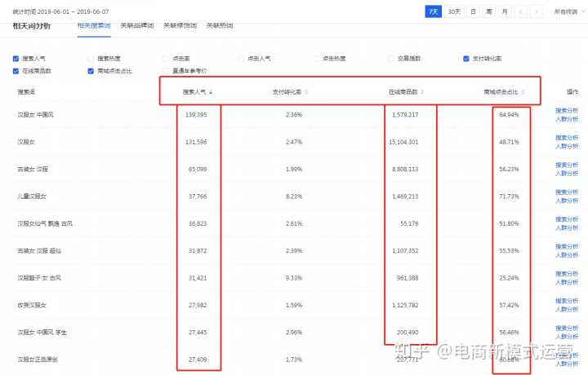Sort by 支付转化率 column arrow
Screen dimensions: 588x375
pos(305,92)
